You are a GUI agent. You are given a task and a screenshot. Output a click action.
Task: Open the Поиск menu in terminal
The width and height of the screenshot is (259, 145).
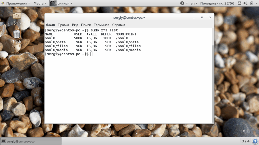coord(86,25)
